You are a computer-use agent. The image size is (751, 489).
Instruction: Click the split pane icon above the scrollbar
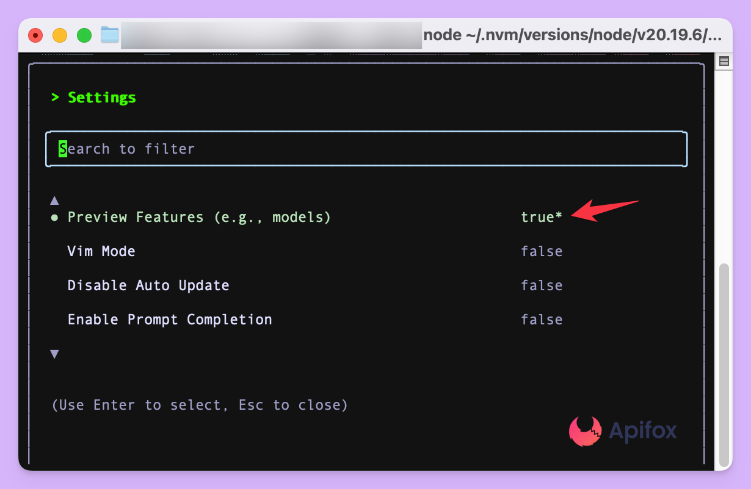click(724, 61)
